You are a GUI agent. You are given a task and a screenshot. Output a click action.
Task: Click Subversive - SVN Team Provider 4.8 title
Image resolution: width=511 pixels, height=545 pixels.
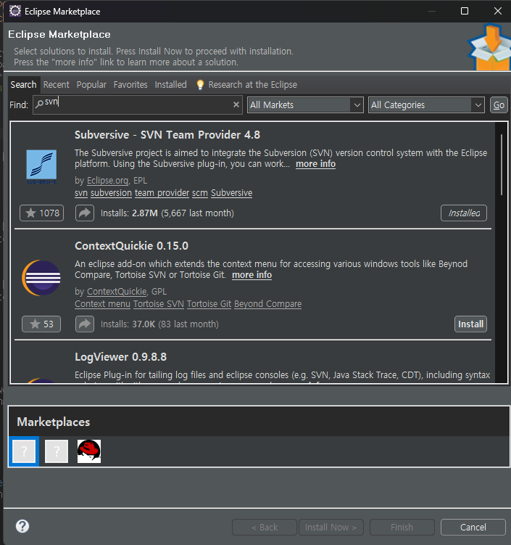167,135
